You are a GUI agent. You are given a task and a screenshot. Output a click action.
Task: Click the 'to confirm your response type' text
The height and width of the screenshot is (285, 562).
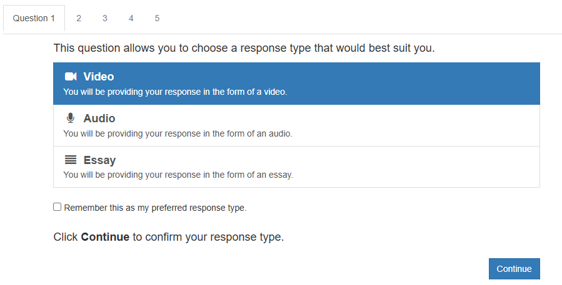coord(208,237)
